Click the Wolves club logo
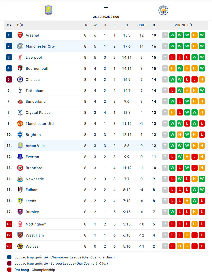Screen dimensions: 212x276 pos(20,246)
